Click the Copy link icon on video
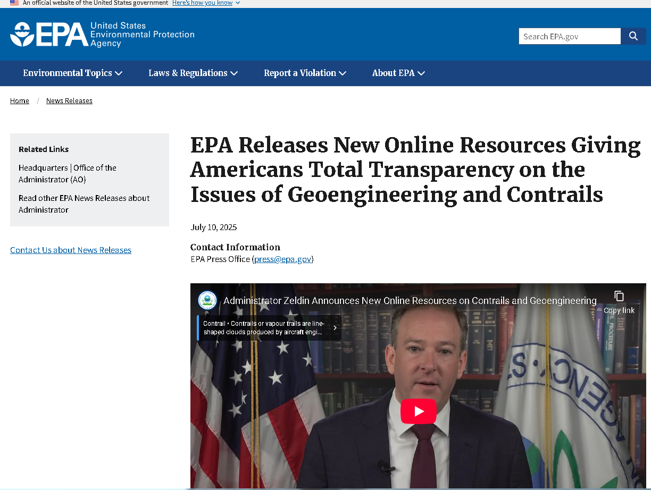Image resolution: width=651 pixels, height=490 pixels. 619,297
